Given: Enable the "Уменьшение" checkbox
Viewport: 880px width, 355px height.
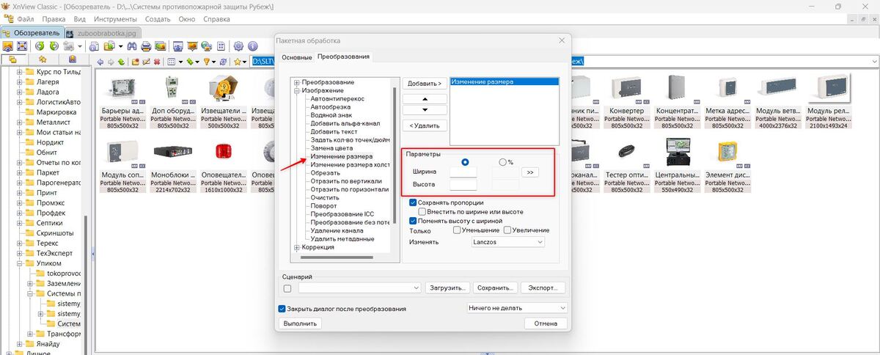Looking at the screenshot, I should [456, 230].
